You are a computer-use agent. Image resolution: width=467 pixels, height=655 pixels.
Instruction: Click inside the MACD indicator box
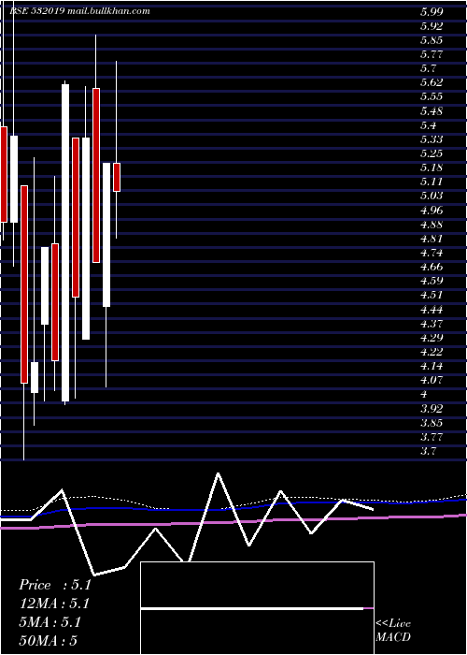click(x=257, y=608)
